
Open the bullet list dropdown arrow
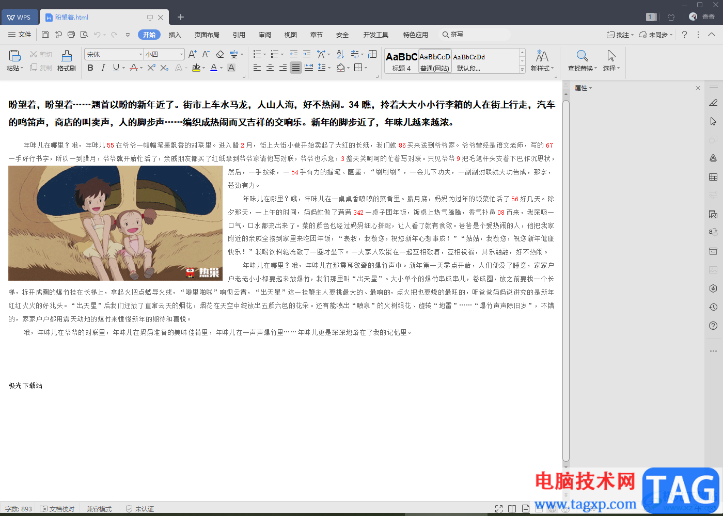[x=265, y=54]
